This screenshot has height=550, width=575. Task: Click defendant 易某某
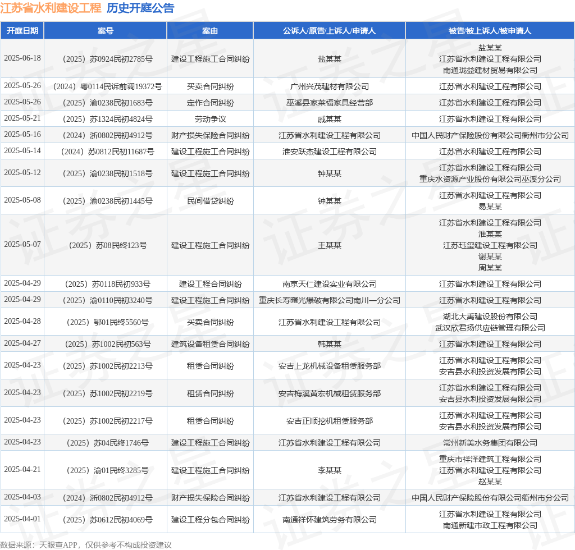point(490,207)
